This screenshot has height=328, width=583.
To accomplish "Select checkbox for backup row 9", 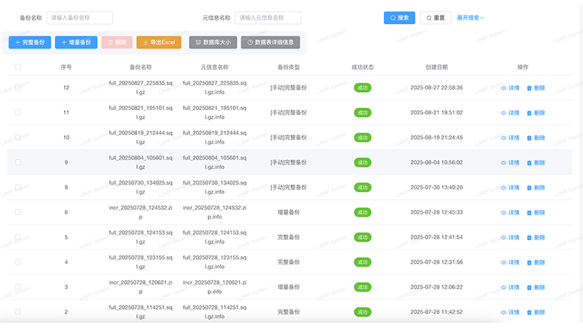I will 17,162.
